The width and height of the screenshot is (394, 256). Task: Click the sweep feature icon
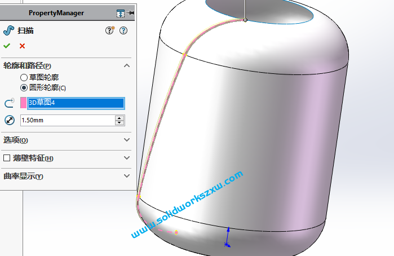8,30
